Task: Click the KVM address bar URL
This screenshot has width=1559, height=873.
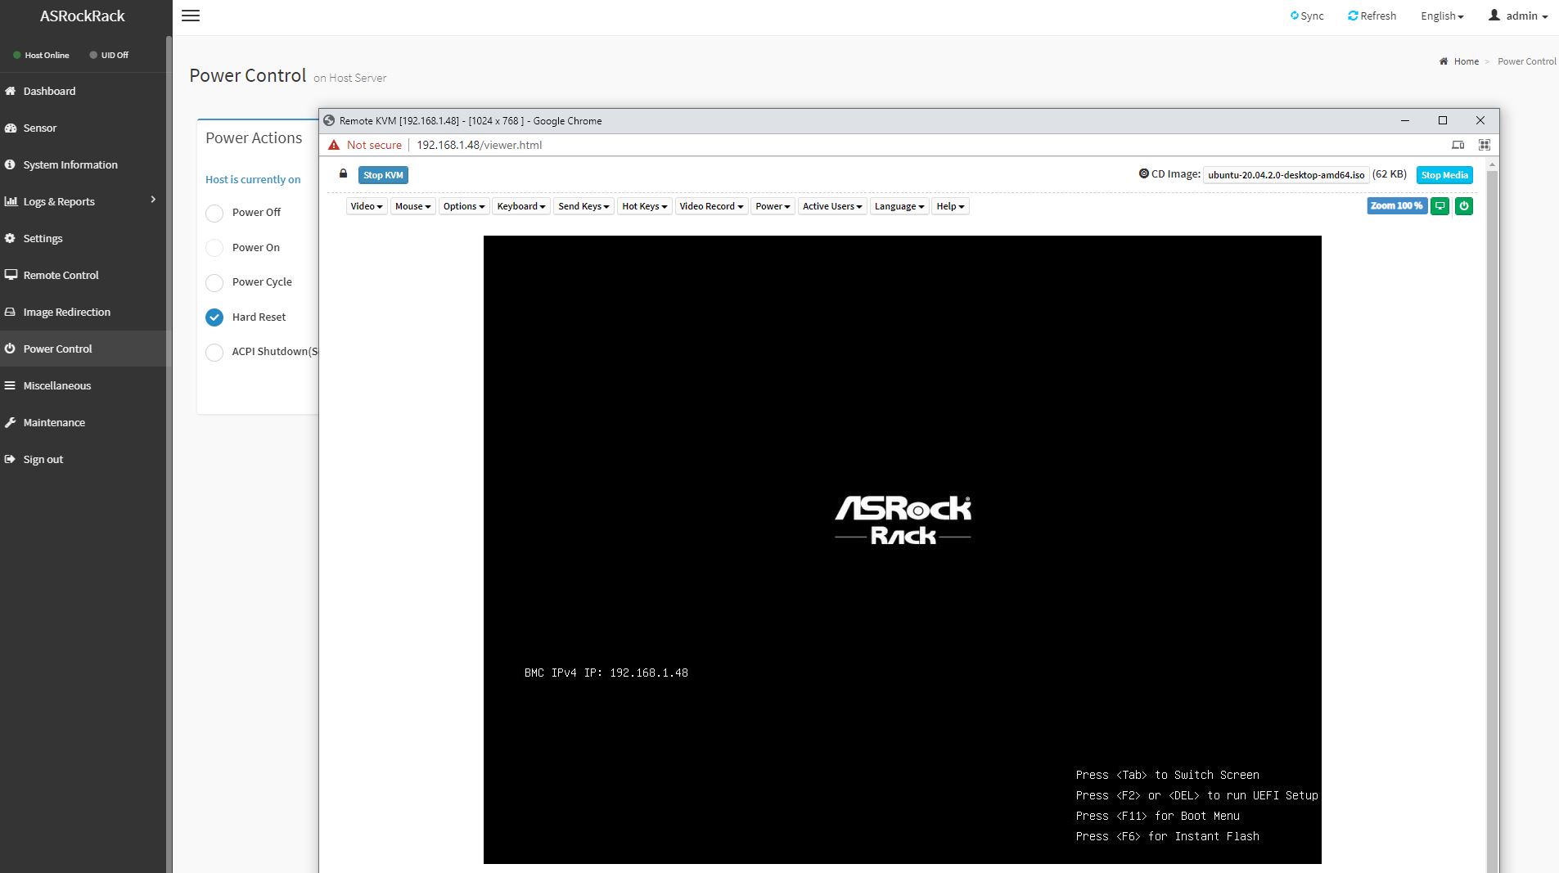Action: (480, 145)
